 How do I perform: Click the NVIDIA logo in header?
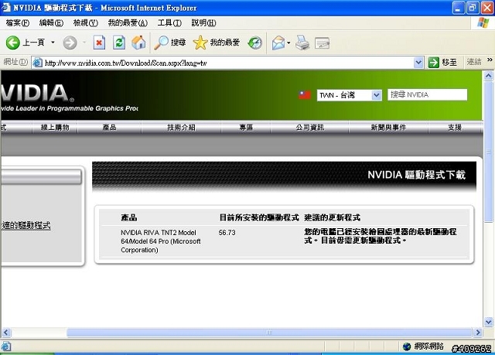tap(37, 93)
